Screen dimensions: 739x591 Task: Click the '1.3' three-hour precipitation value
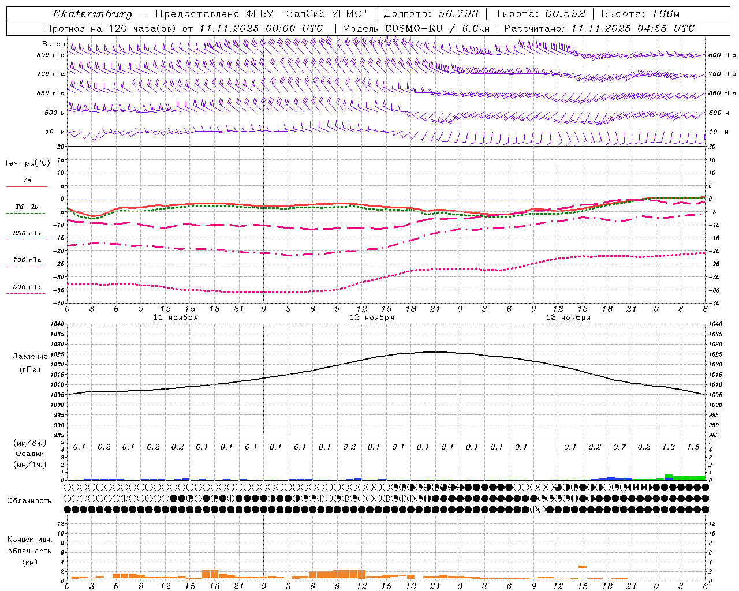669,447
